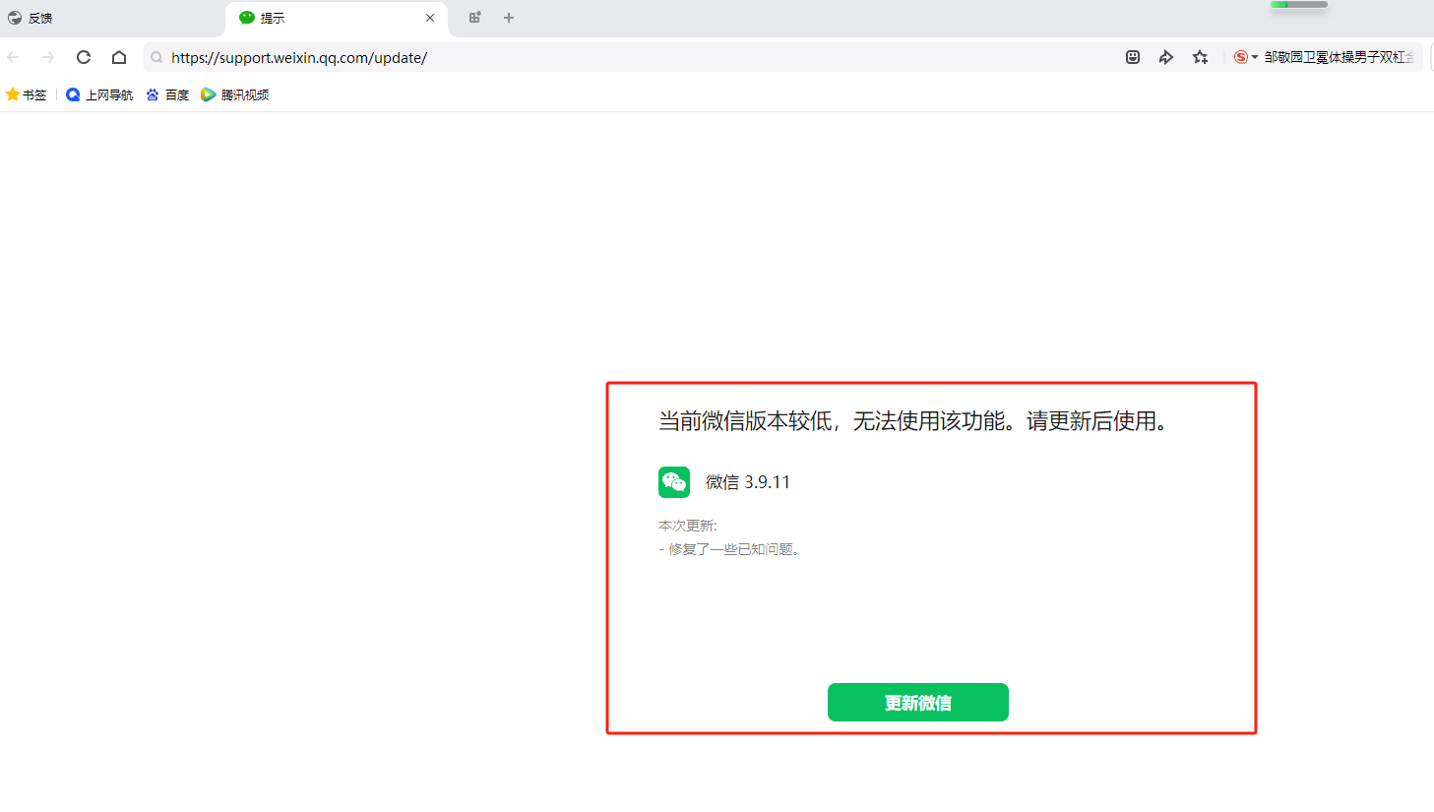Click the 修复了一些已知问题 text

point(731,549)
